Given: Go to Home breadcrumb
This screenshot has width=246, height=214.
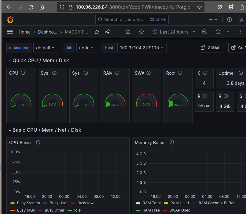Looking at the screenshot, I should point(25,32).
